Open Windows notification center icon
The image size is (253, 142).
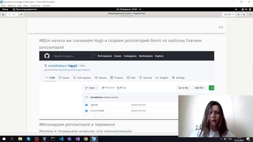(x=248, y=139)
